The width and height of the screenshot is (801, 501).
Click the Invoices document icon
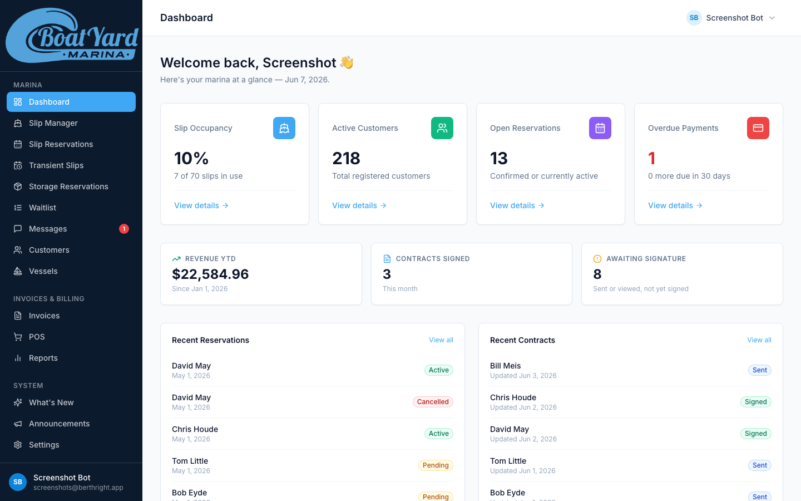[x=18, y=316]
